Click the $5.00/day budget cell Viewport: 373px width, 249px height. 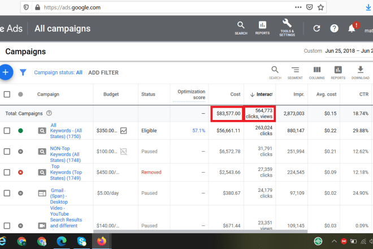(108, 193)
